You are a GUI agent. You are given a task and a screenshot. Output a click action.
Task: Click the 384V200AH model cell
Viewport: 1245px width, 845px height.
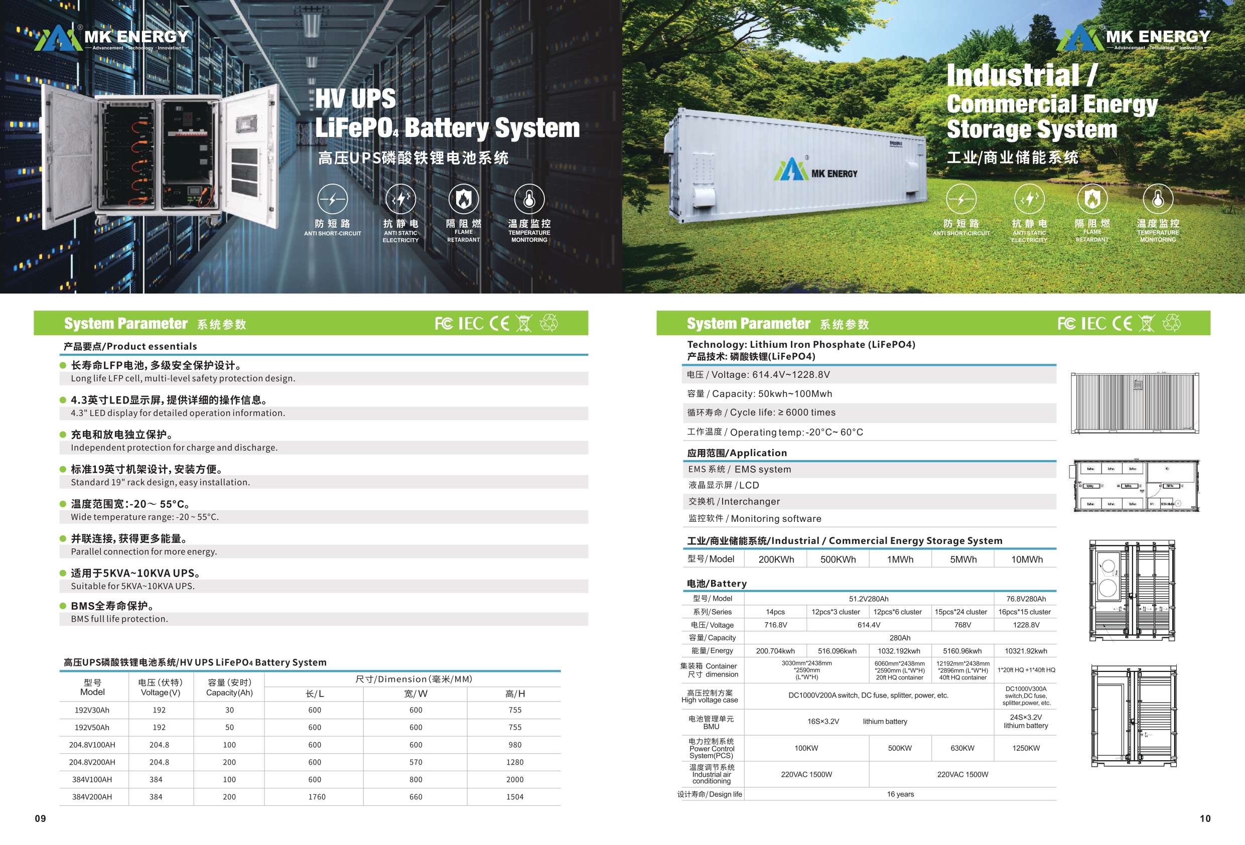click(x=92, y=797)
